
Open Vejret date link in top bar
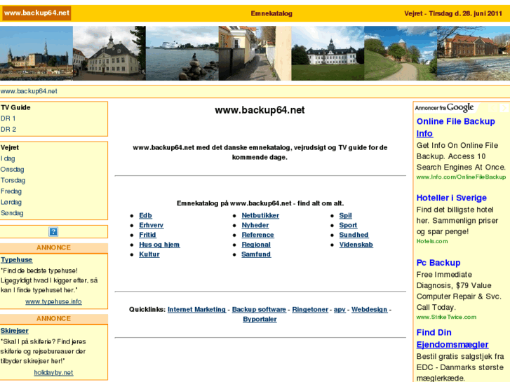[x=453, y=13]
